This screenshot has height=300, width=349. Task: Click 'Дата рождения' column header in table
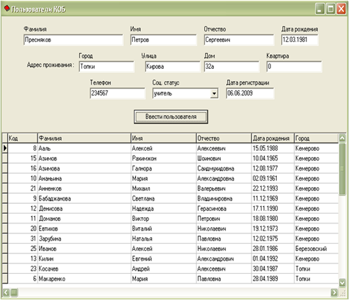point(272,139)
